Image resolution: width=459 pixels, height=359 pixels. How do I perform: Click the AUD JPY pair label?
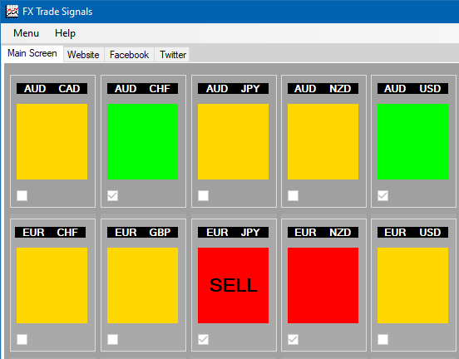click(x=234, y=89)
